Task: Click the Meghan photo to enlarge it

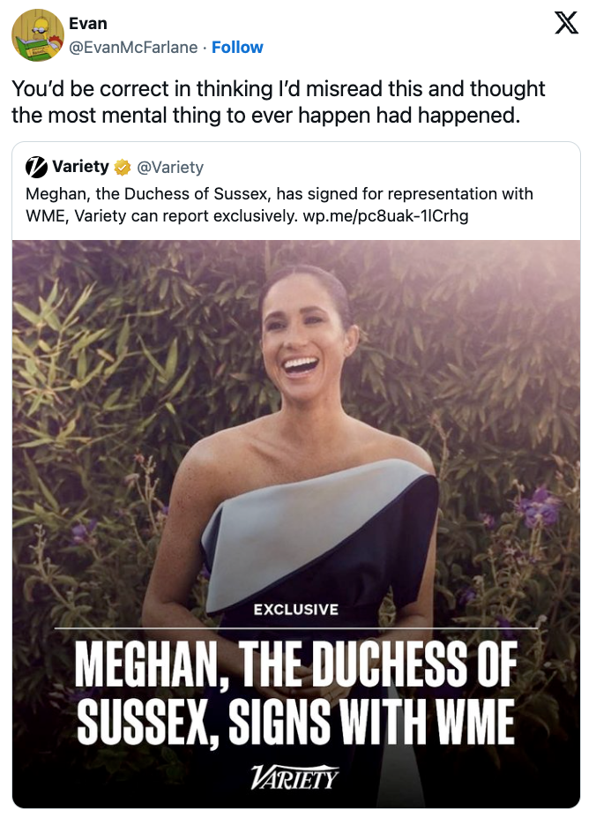Action: point(298,424)
